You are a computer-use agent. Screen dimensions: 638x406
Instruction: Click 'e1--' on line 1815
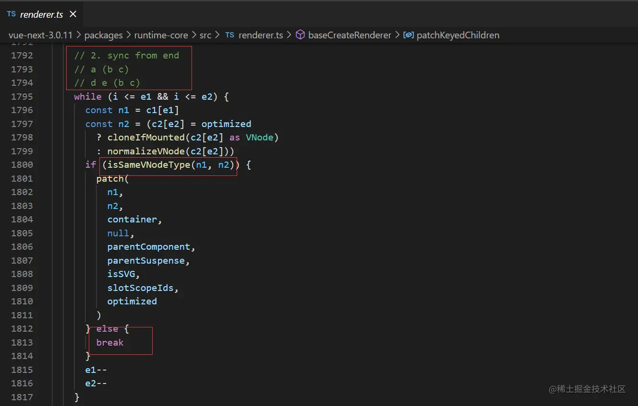96,370
